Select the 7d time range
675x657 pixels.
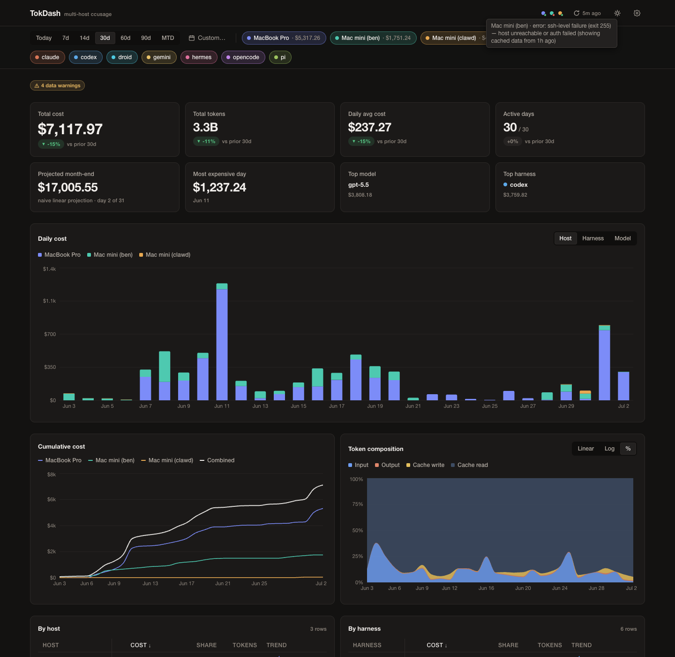66,38
